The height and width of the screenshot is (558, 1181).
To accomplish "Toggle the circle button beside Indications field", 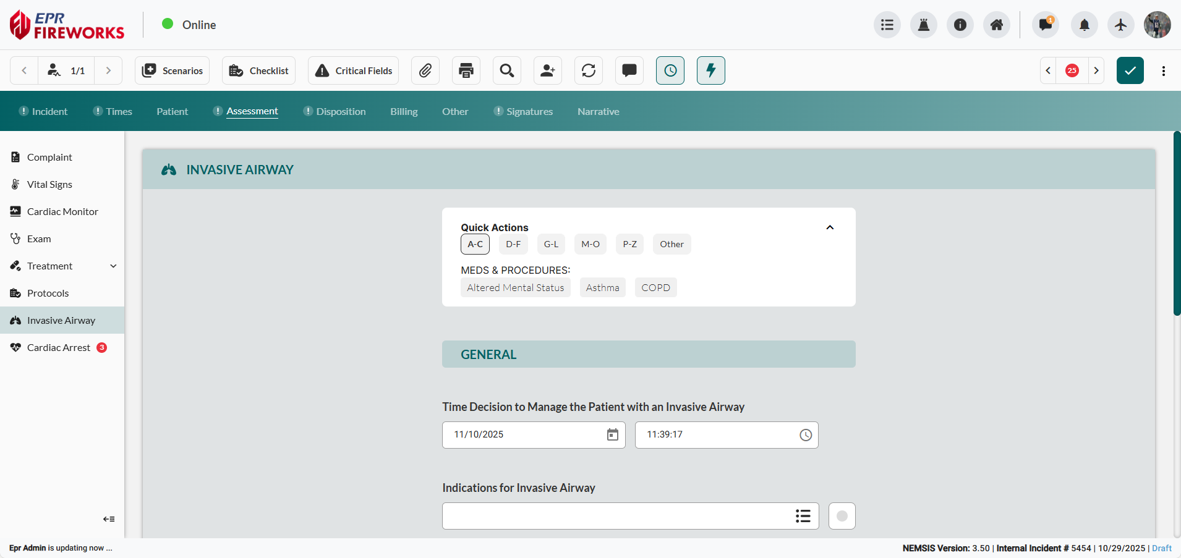I will (842, 516).
